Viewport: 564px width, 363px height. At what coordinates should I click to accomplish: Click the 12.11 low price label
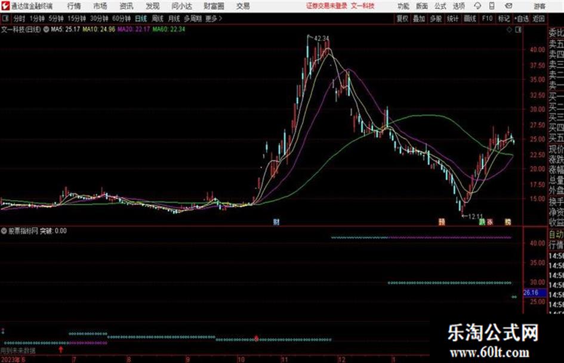(x=476, y=216)
